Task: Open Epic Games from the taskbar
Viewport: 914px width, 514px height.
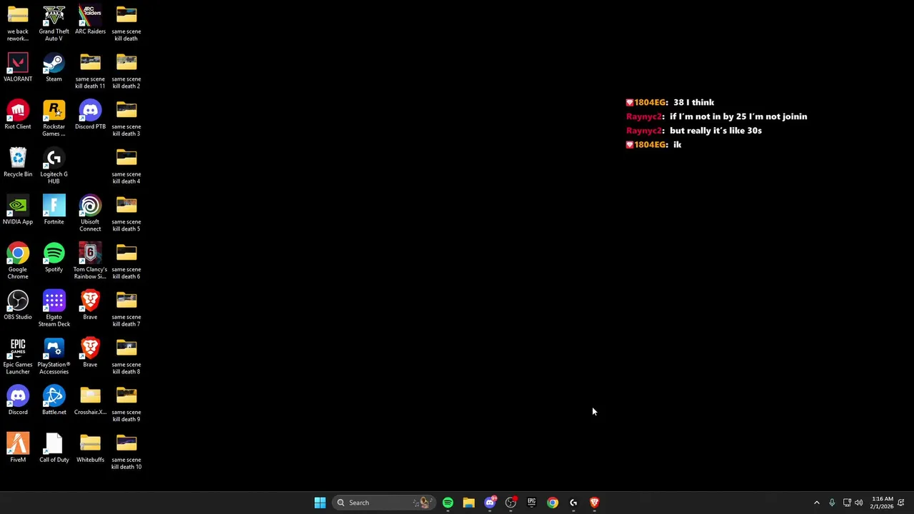Action: click(531, 503)
